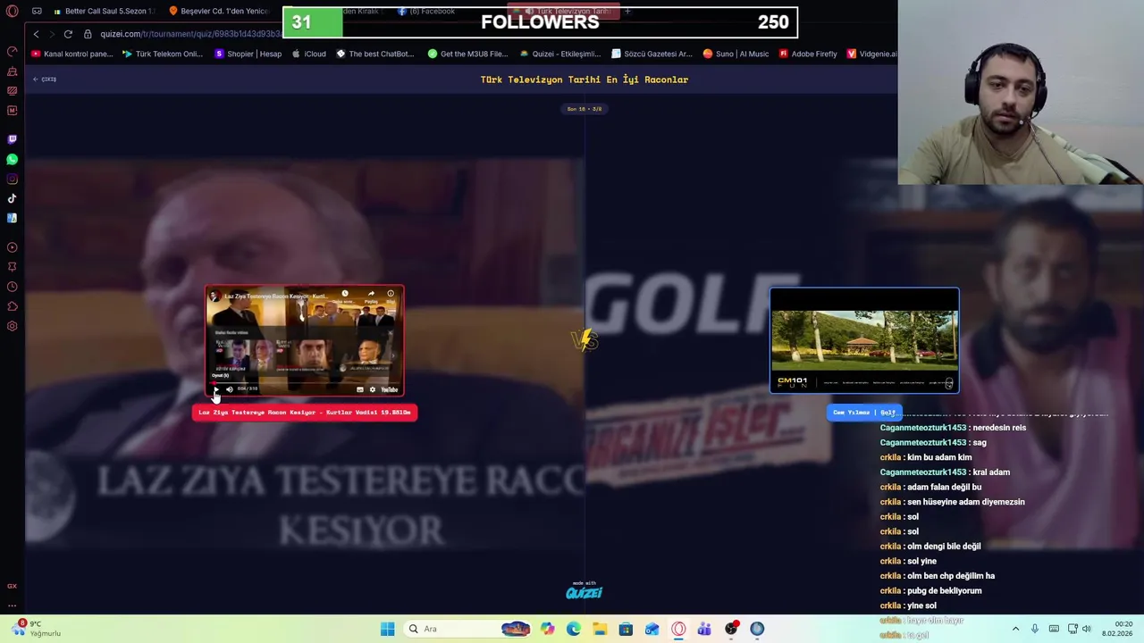Open Suno | AI Music bookmark
1144x643 pixels.
pyautogui.click(x=736, y=54)
